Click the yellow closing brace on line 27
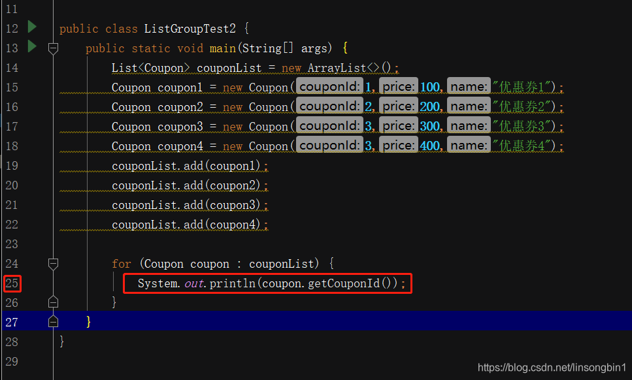Viewport: 632px width, 380px height. [88, 322]
